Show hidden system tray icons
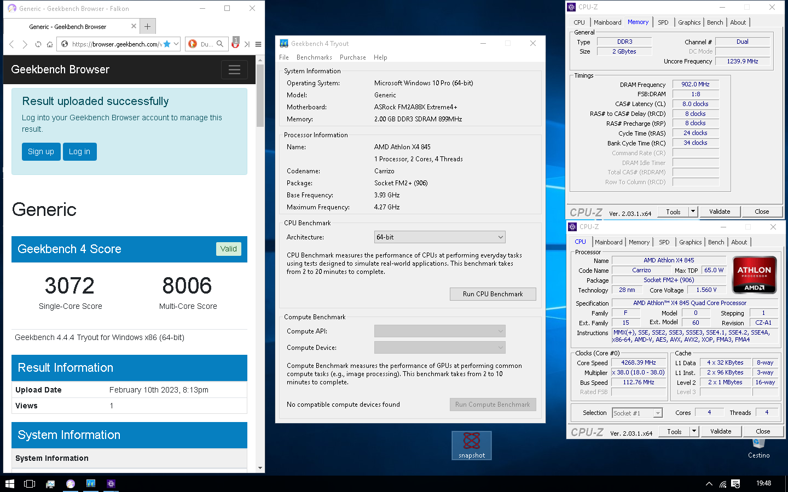The height and width of the screenshot is (492, 788). coord(709,484)
